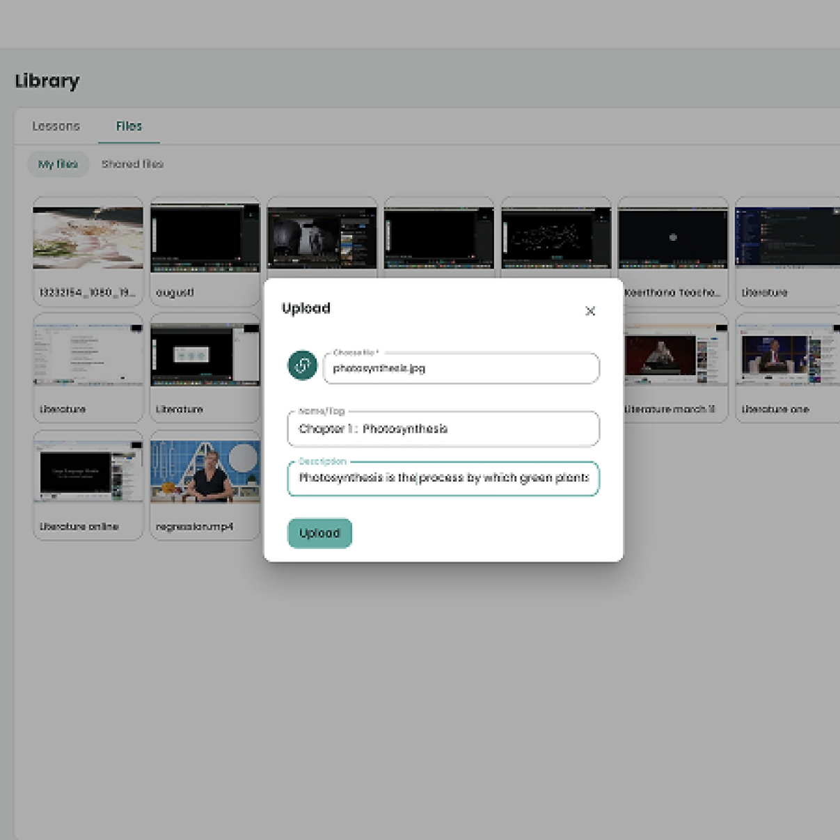The width and height of the screenshot is (840, 840).
Task: Click the green Upload button
Action: click(x=319, y=533)
